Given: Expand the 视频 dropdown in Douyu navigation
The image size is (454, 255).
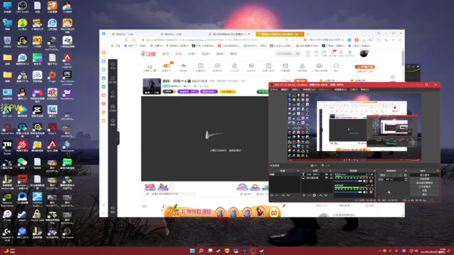Looking at the screenshot, I should (206, 54).
